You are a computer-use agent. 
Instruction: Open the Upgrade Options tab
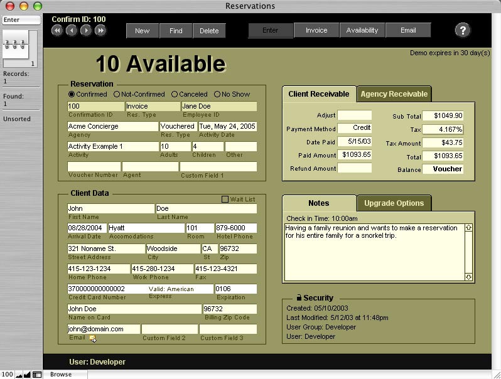coord(394,203)
